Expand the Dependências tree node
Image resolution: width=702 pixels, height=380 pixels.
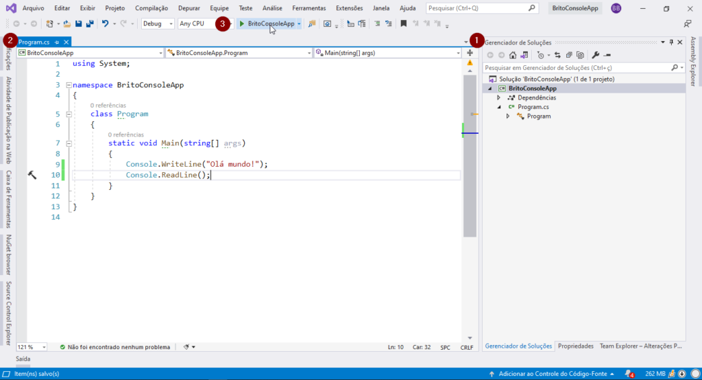coord(499,97)
